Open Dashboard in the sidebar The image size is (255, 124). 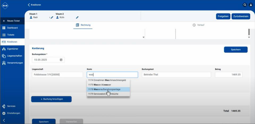(x=12, y=28)
